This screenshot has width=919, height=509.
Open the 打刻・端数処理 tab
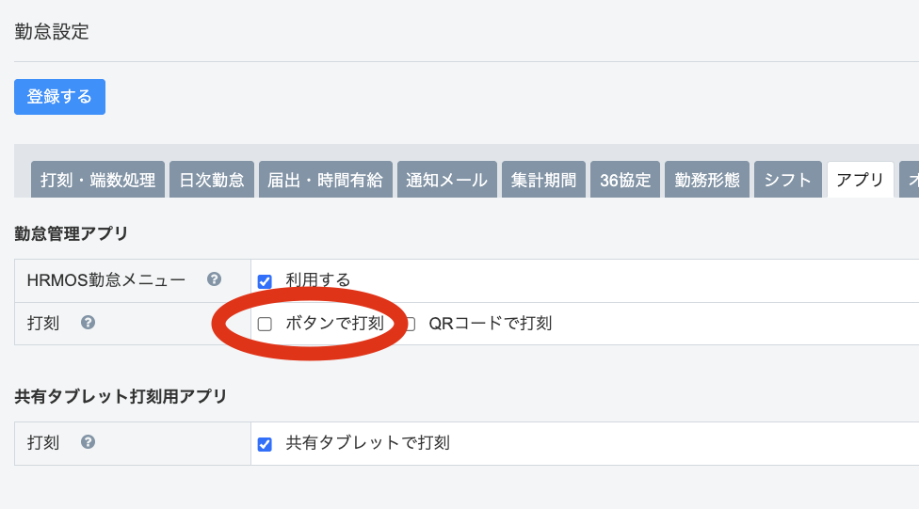point(98,180)
